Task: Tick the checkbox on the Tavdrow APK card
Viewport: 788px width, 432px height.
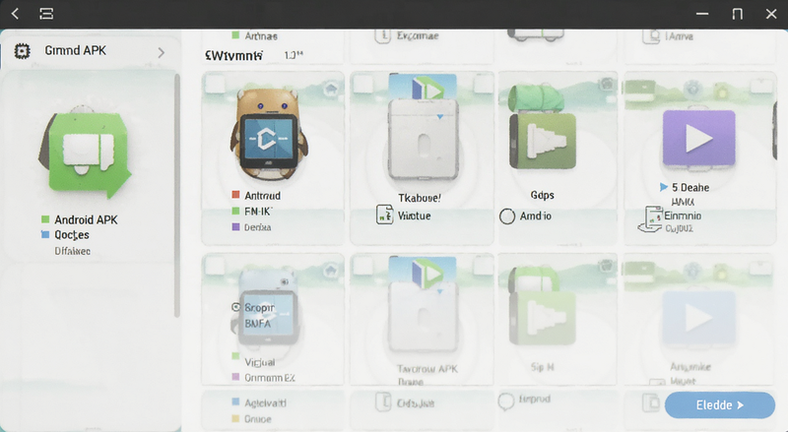Action: pos(363,267)
